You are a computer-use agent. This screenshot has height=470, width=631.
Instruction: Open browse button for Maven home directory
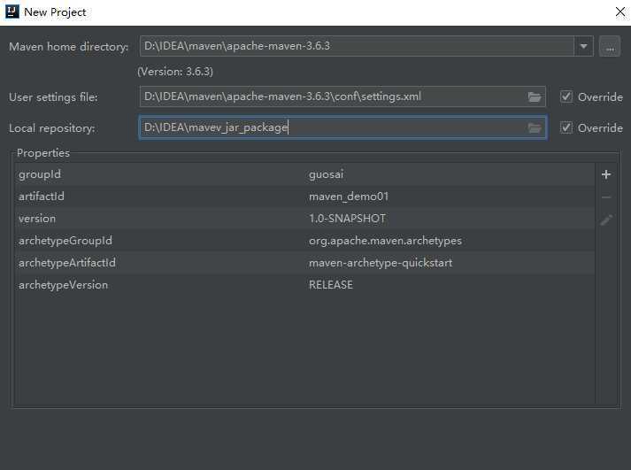tap(610, 46)
